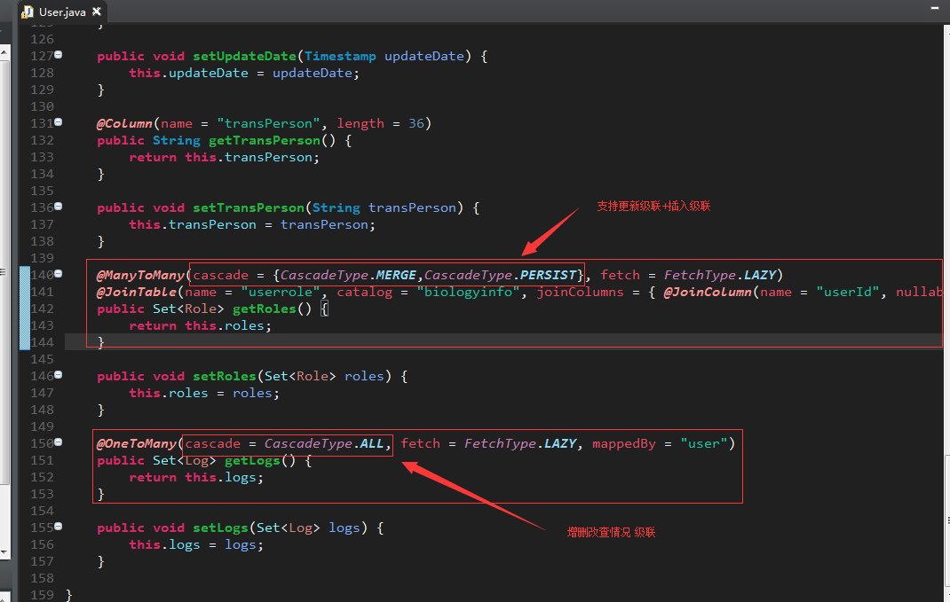This screenshot has height=602, width=950.
Task: Fold the setTransPerson method at line 136
Action: coord(59,207)
